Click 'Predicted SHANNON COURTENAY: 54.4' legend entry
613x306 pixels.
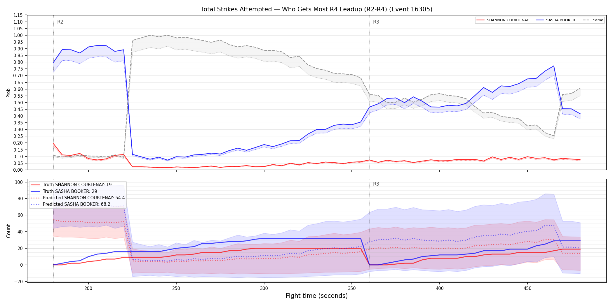pos(78,198)
